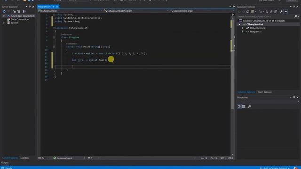The width and height of the screenshot is (301, 169).
Task: Click the SPC indentation indicator
Action: click(222, 158)
